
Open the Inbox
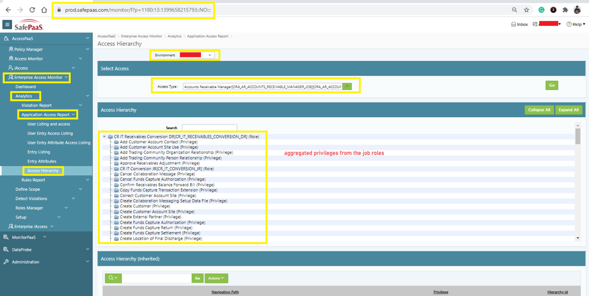point(519,24)
